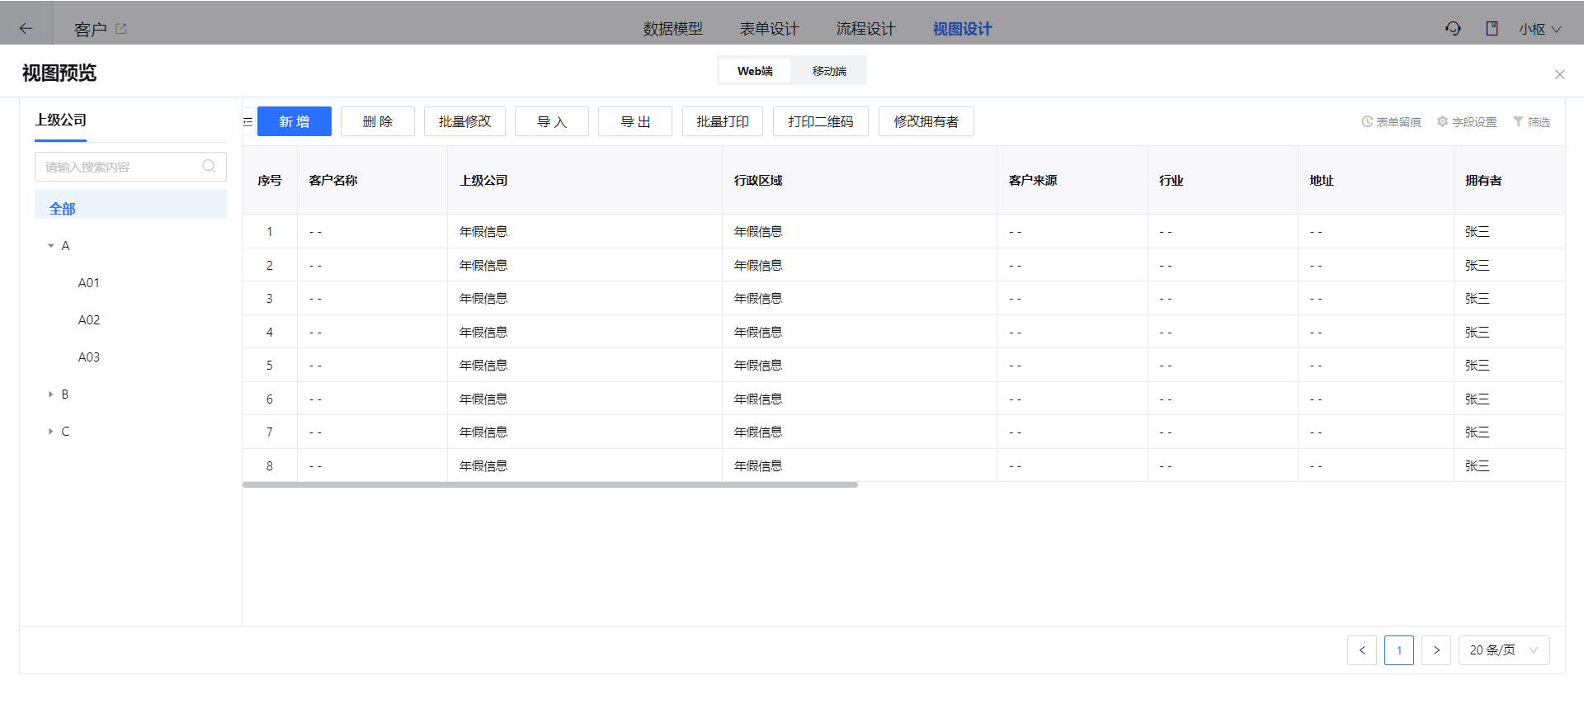1584x718 pixels.
Task: Click the 序号 column header
Action: 270,181
